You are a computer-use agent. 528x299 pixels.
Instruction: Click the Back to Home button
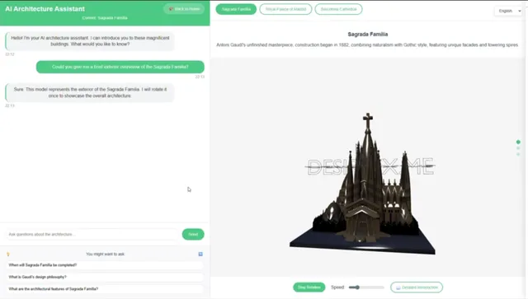[184, 9]
